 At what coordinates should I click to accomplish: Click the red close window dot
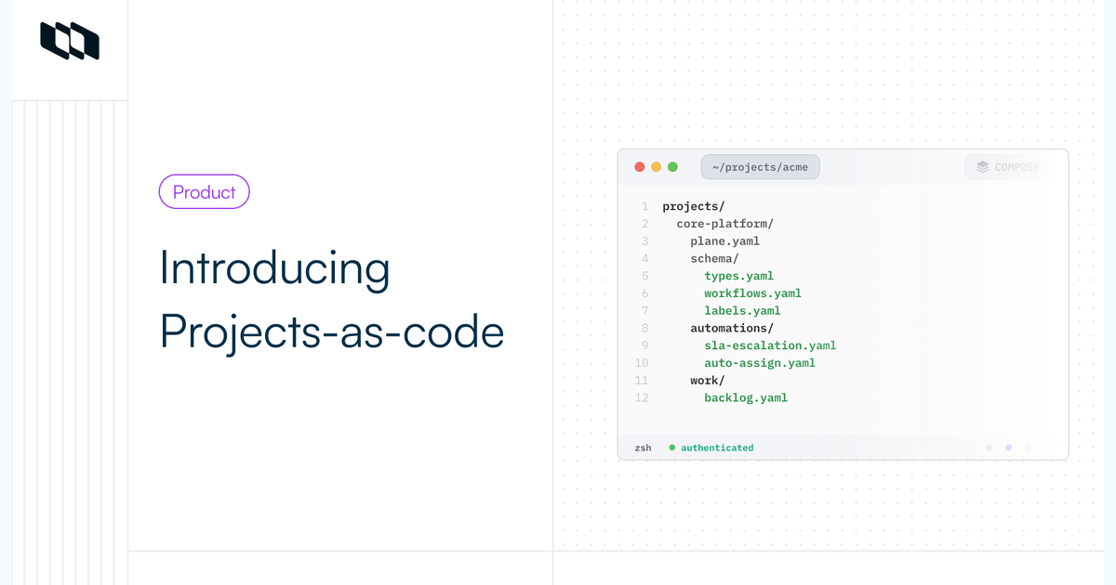pyautogui.click(x=640, y=167)
